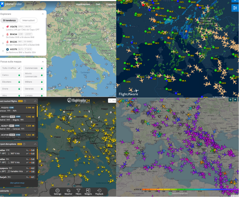This screenshot has height=197, width=239.
Task: Collapse the Focus sulla mappa panel
Action: click(x=43, y=62)
